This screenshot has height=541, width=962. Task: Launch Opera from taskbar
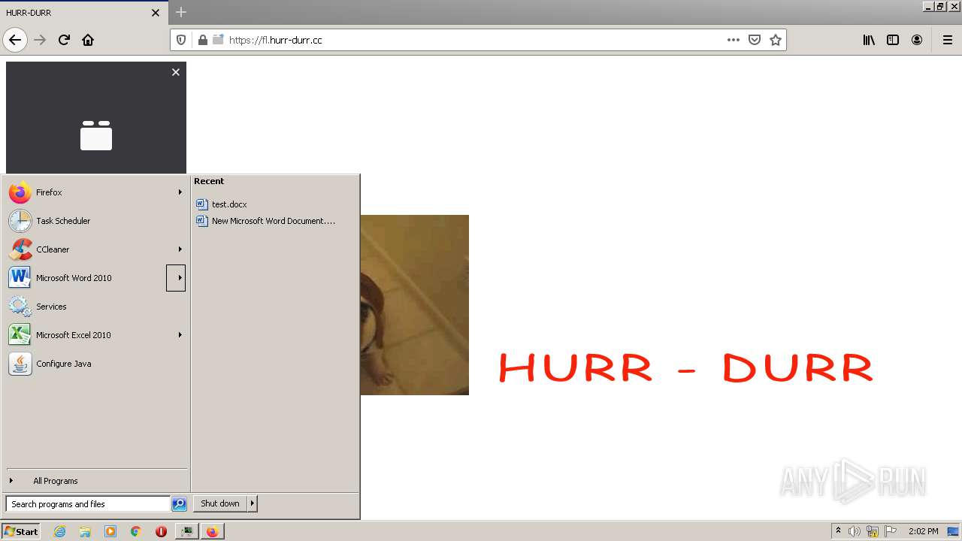pyautogui.click(x=161, y=531)
